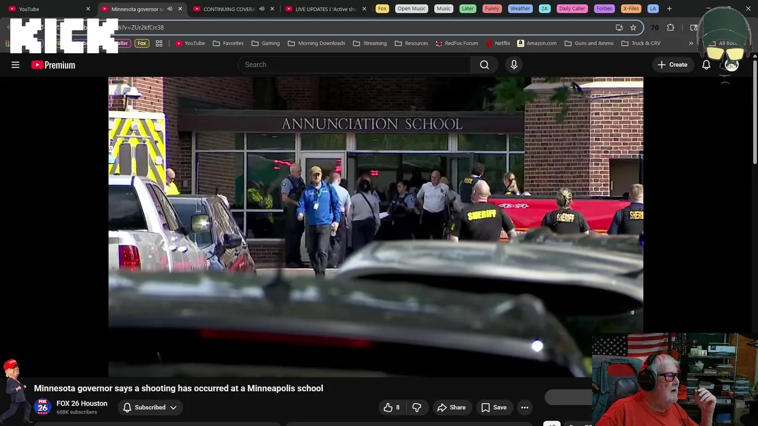This screenshot has width=758, height=426.
Task: Start voice search with microphone icon
Action: pos(514,64)
